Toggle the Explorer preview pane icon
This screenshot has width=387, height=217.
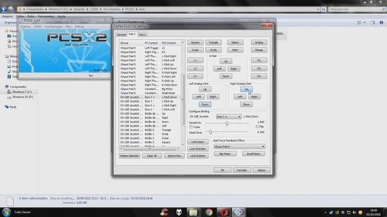coord(372,22)
